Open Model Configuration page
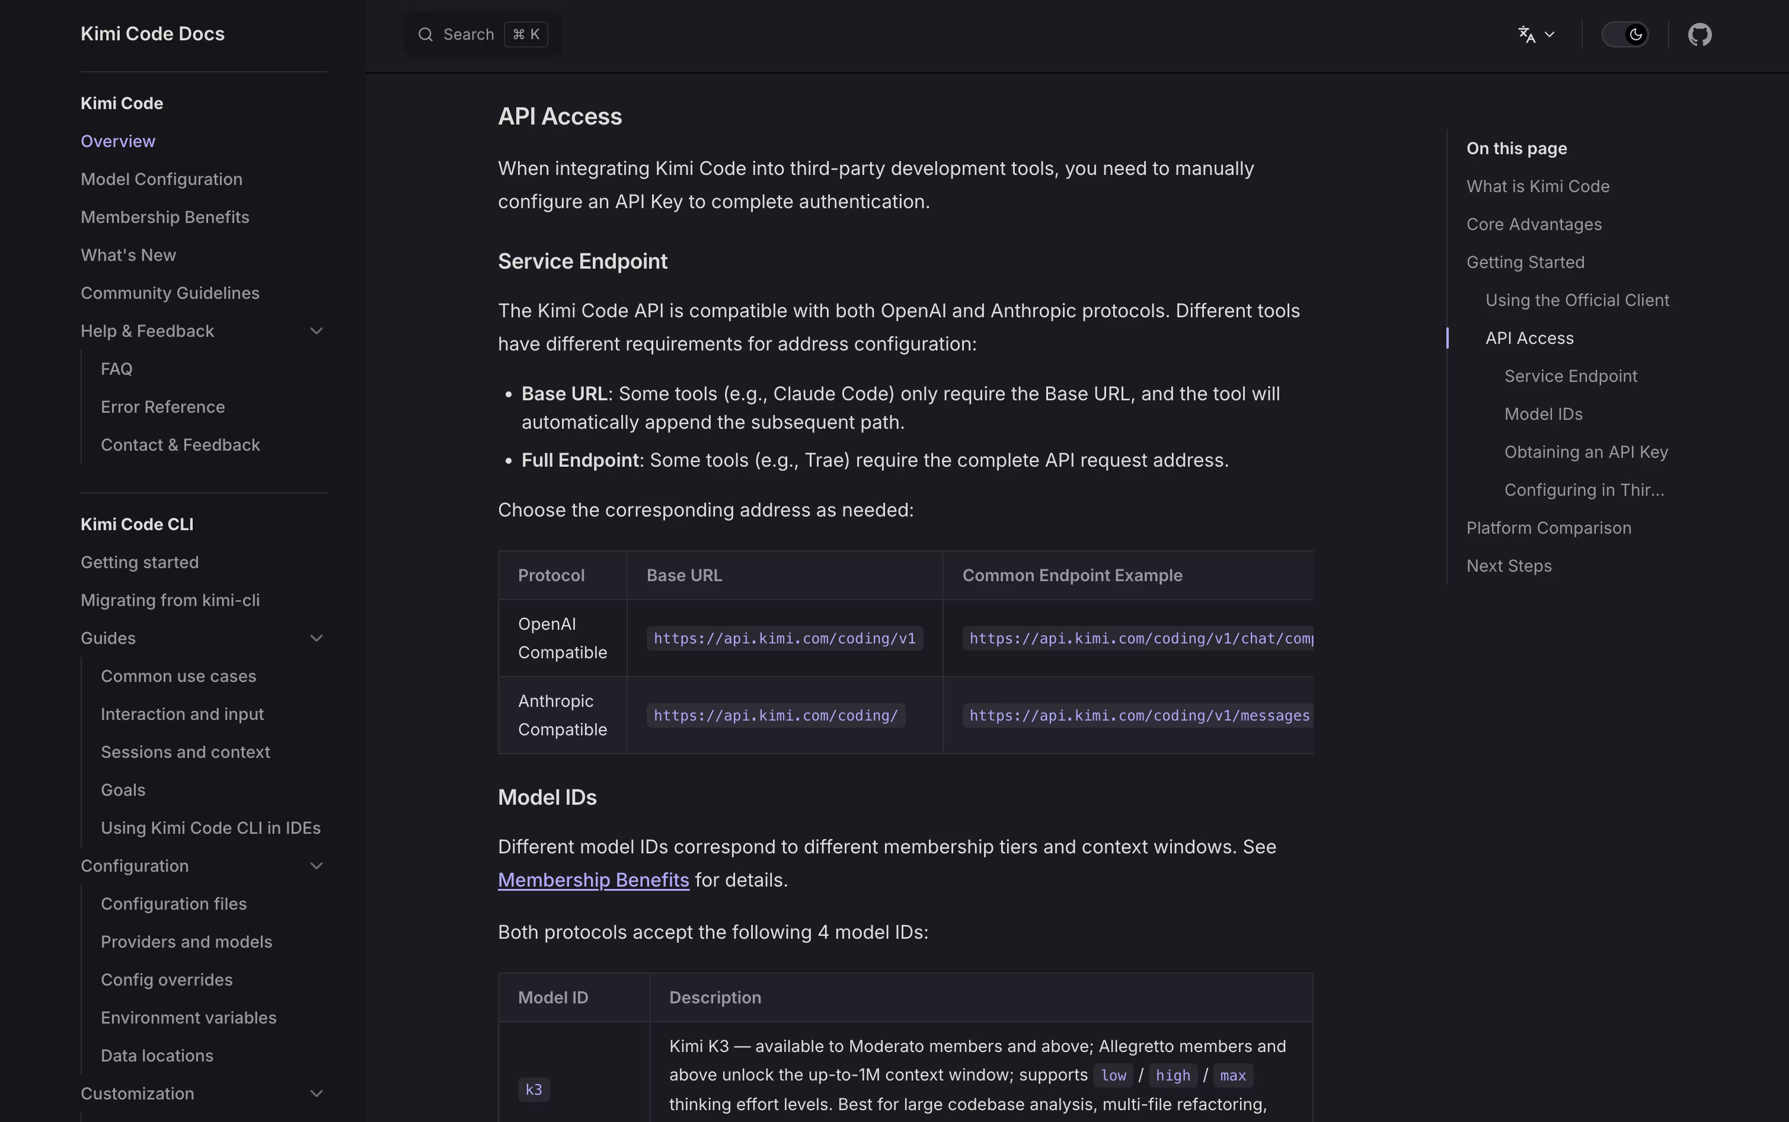1789x1122 pixels. click(162, 179)
